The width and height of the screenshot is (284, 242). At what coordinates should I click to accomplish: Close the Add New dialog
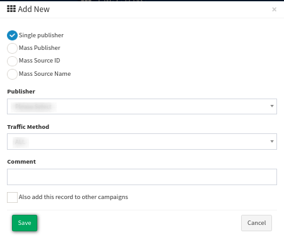tap(274, 9)
